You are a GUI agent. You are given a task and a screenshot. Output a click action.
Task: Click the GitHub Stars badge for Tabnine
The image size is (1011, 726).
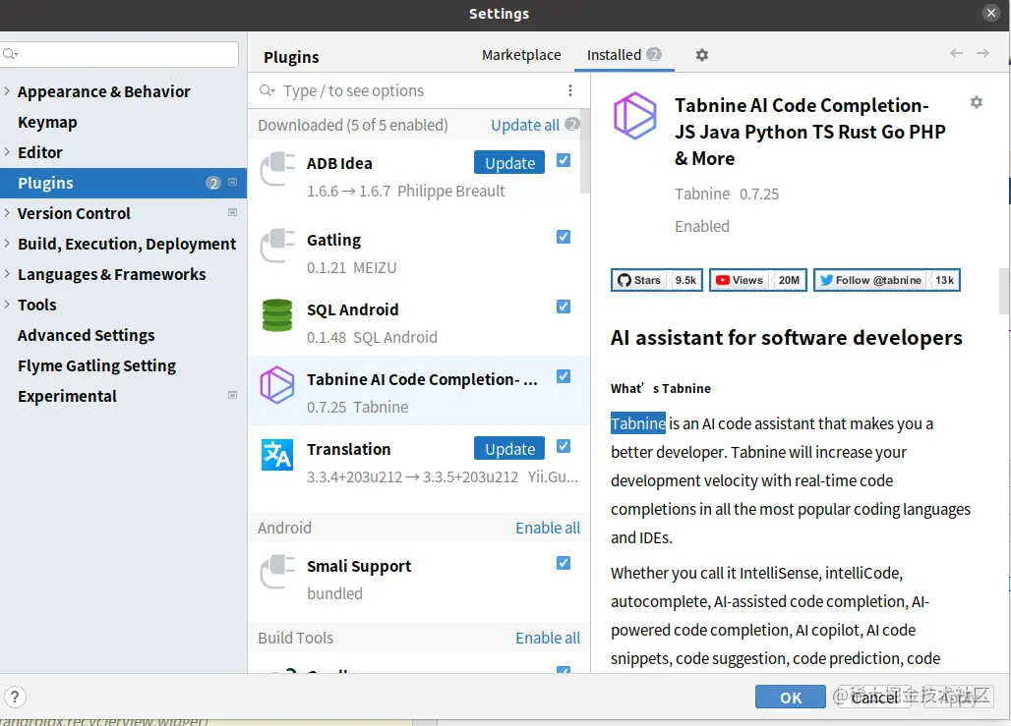[655, 280]
